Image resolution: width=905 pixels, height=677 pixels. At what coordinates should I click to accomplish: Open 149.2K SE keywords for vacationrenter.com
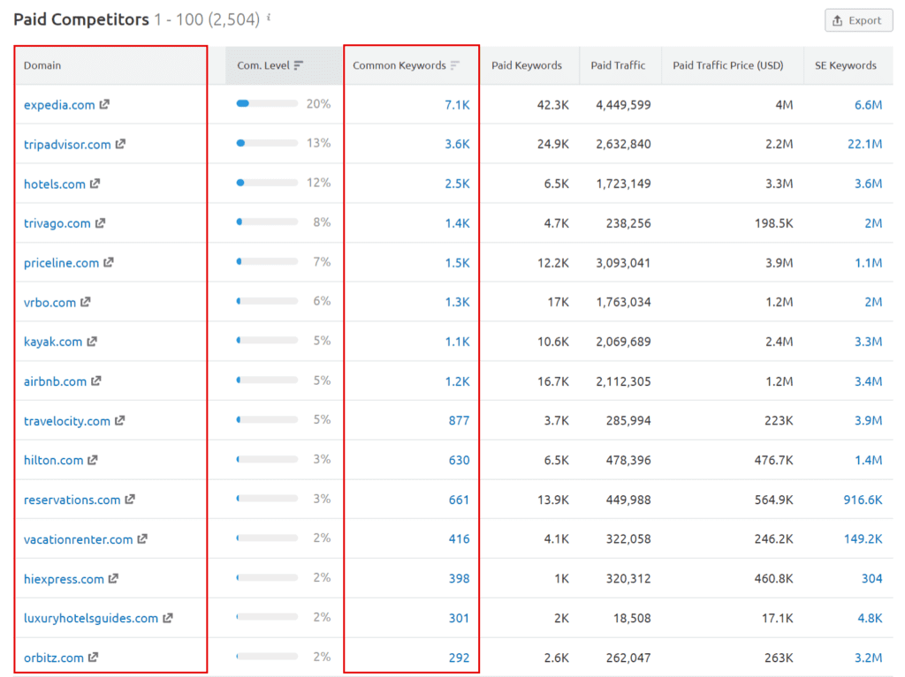tap(863, 538)
